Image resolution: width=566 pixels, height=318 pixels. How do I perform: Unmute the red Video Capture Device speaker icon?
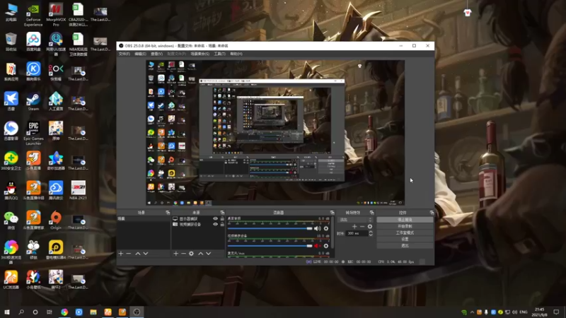pos(317,246)
